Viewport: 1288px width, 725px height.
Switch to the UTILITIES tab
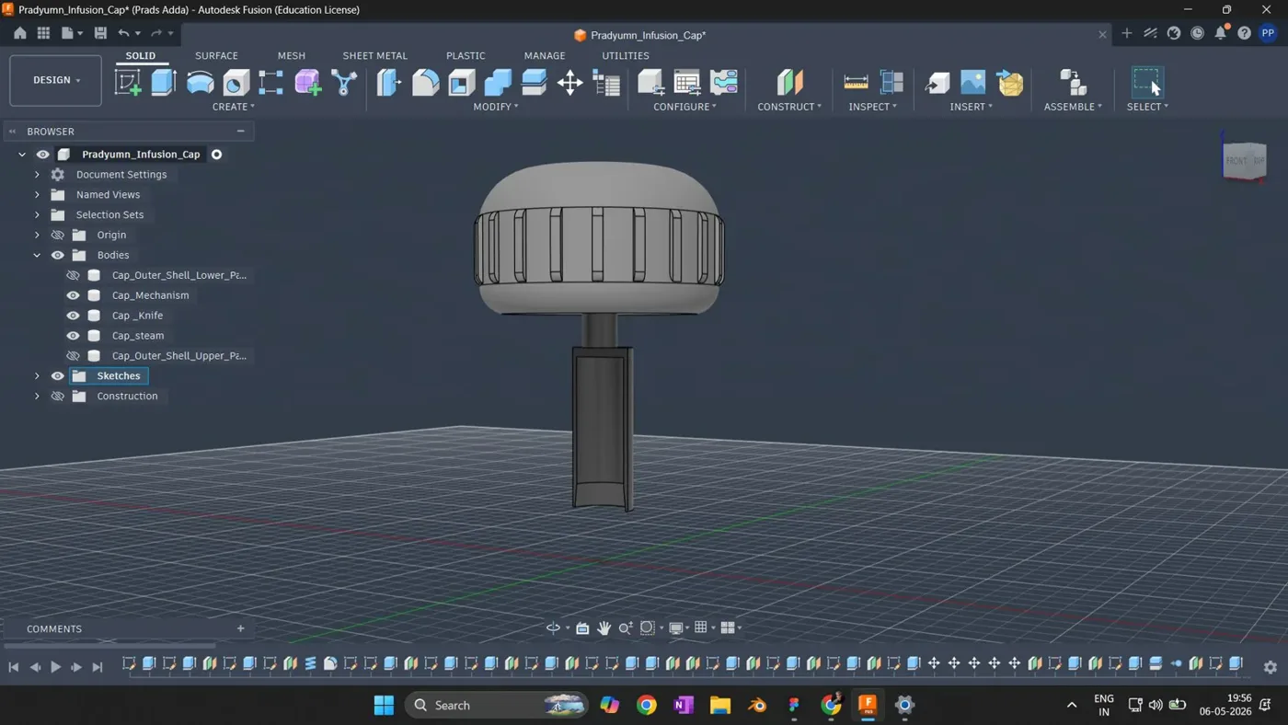point(626,55)
